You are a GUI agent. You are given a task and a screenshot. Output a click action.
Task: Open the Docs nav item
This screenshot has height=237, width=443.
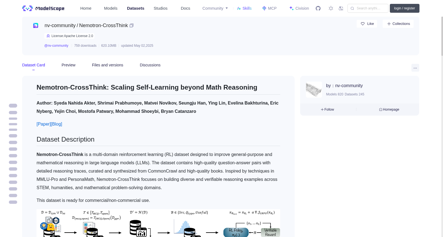186,8
